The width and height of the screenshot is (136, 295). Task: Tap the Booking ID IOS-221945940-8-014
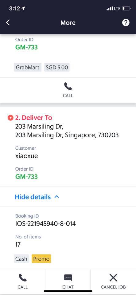click(45, 224)
